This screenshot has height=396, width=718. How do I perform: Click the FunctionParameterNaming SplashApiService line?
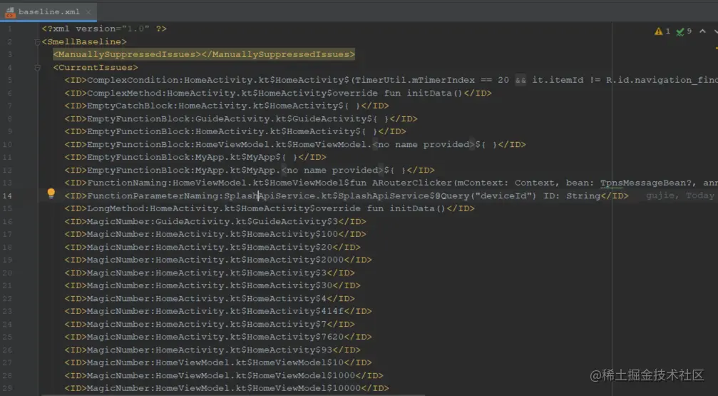pyautogui.click(x=347, y=196)
